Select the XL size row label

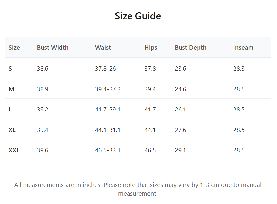12,130
